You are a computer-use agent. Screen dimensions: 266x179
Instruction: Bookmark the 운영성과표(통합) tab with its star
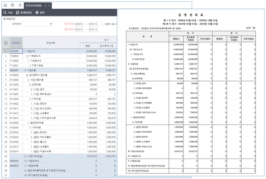tap(45, 6)
